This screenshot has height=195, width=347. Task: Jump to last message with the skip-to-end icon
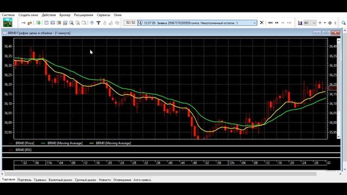click(x=289, y=23)
